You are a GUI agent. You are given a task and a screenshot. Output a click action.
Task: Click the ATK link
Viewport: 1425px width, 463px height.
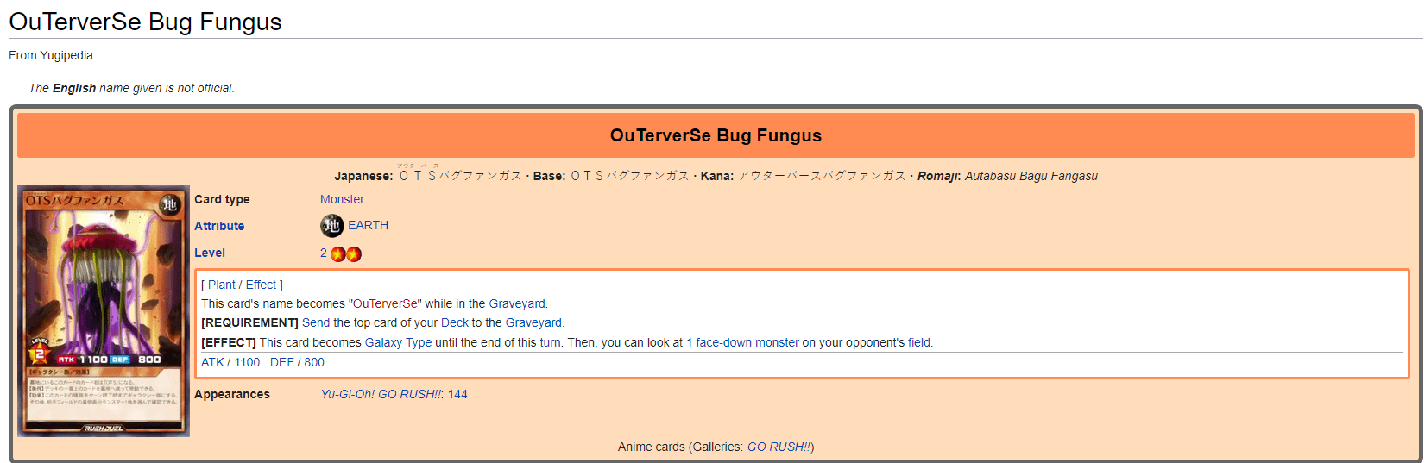[212, 362]
